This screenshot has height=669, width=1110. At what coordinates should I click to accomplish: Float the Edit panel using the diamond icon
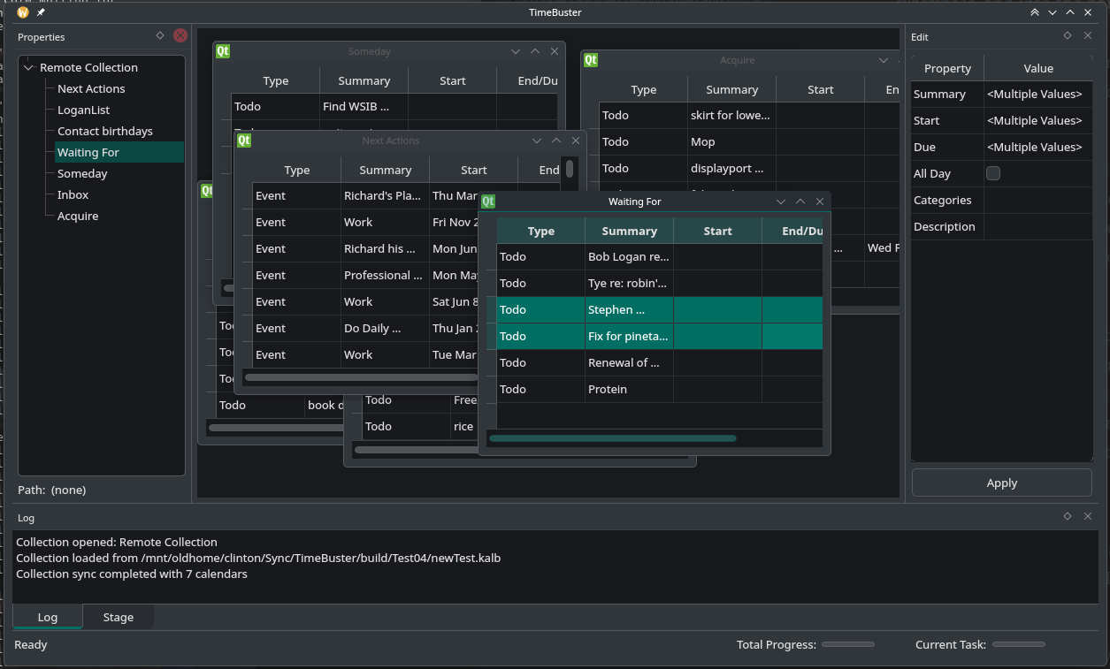coord(1068,36)
